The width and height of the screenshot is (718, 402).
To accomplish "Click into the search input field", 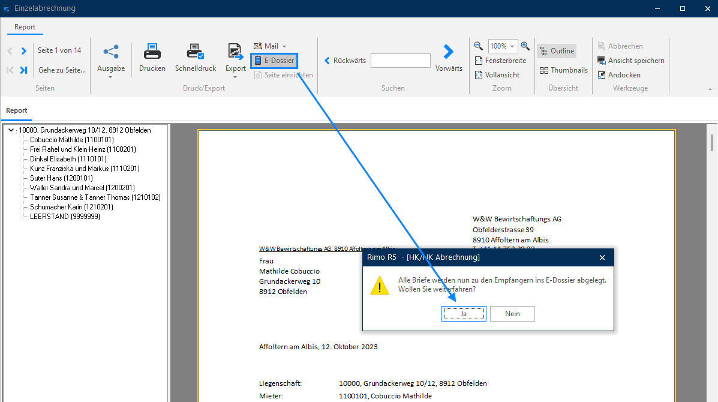I will point(401,61).
